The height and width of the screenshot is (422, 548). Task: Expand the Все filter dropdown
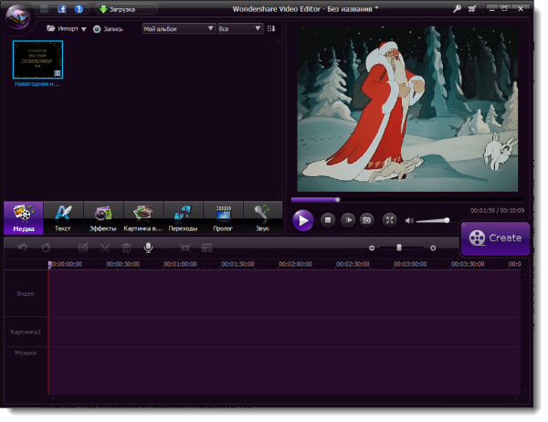tap(239, 28)
